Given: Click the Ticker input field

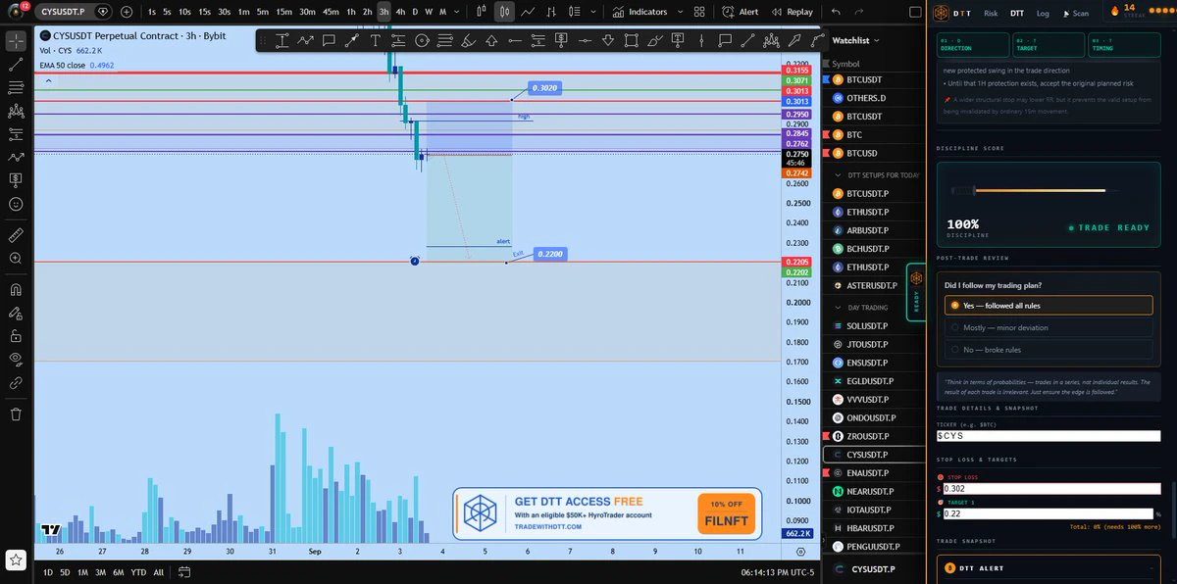Looking at the screenshot, I should click(x=1048, y=436).
